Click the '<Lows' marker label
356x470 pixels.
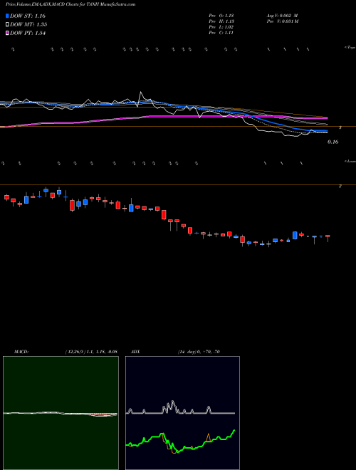tap(350, 161)
